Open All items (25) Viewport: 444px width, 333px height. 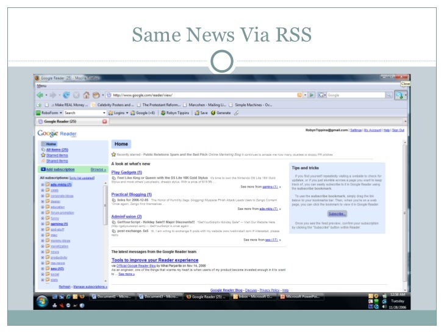click(x=57, y=150)
